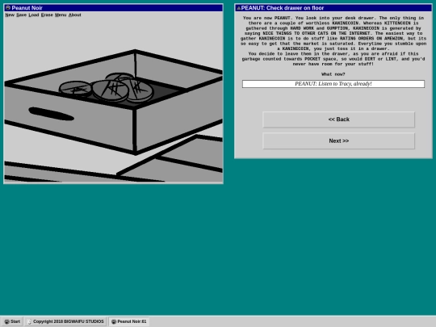
Task: Click the Start button smiley icon
Action: coord(7,321)
